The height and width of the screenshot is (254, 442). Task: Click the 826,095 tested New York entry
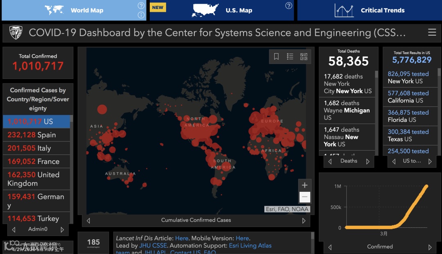(x=410, y=77)
